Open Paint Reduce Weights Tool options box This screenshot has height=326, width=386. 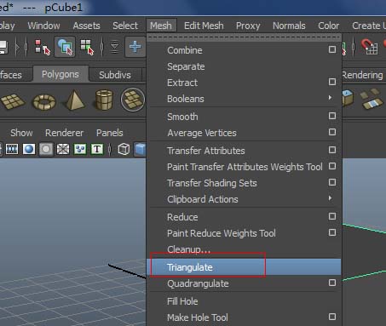[x=332, y=232]
